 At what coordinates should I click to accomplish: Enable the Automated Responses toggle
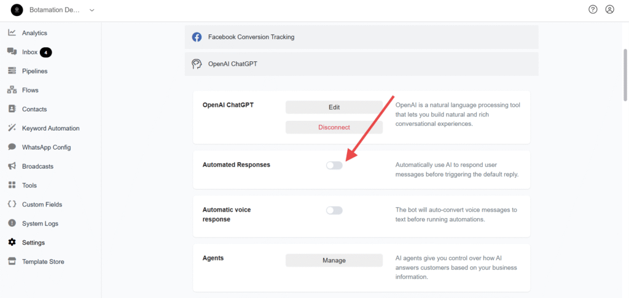pos(334,166)
